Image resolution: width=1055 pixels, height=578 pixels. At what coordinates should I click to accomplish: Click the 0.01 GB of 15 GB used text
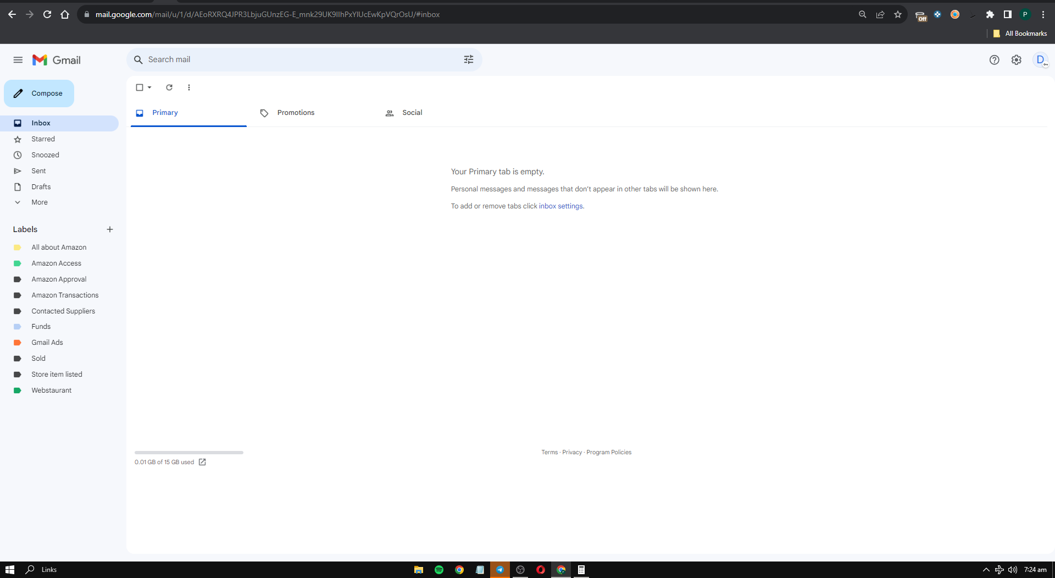pyautogui.click(x=164, y=462)
